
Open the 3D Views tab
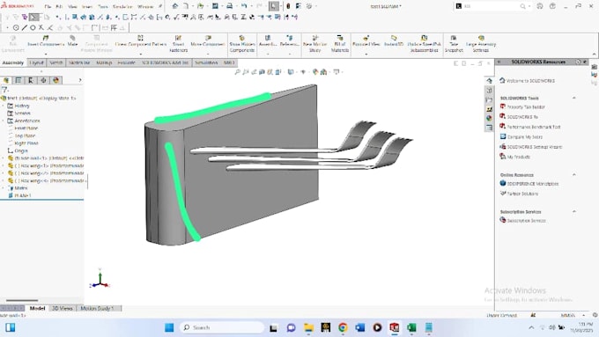[63, 308]
